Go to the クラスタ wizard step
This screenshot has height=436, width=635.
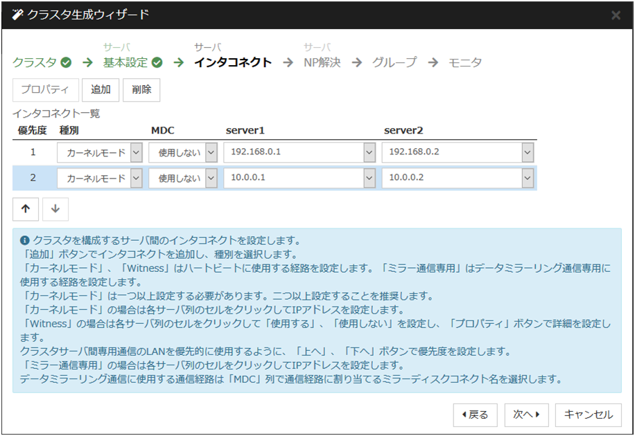pos(35,62)
